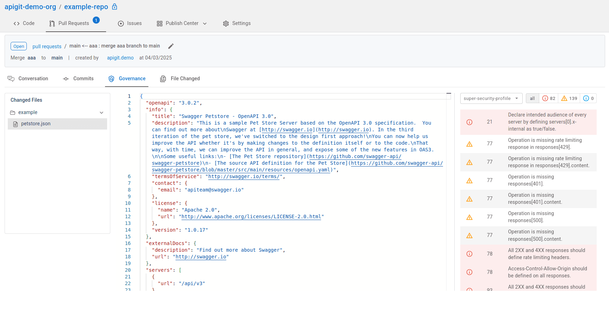Click the private repo lock icon

click(x=115, y=7)
